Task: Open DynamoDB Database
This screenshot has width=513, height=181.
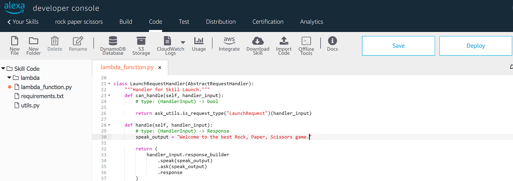Action: 113,46
